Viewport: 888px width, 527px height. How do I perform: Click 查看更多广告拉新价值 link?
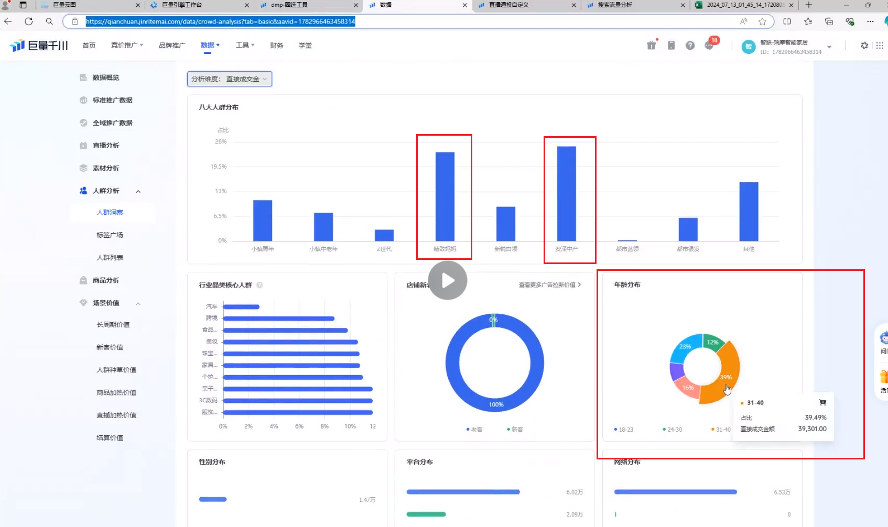coord(549,285)
